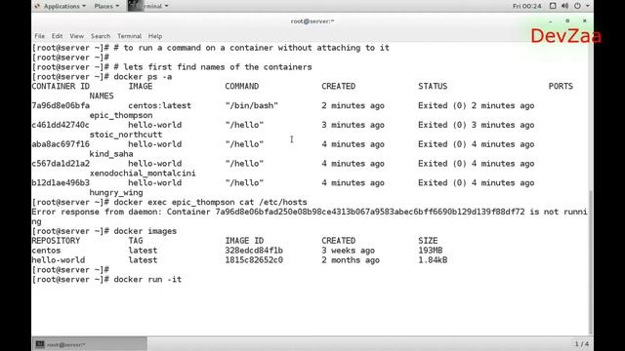Select the root@server taskbar window button
The width and height of the screenshot is (625, 351).
click(x=89, y=344)
